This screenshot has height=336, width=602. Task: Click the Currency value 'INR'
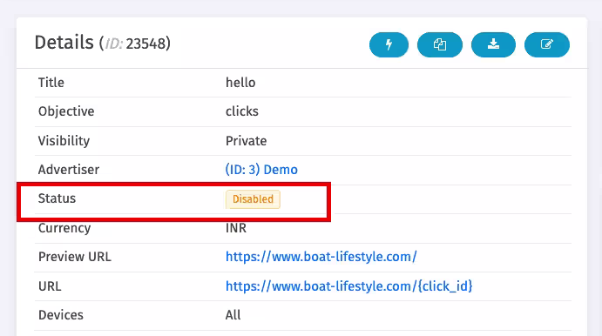pos(236,228)
